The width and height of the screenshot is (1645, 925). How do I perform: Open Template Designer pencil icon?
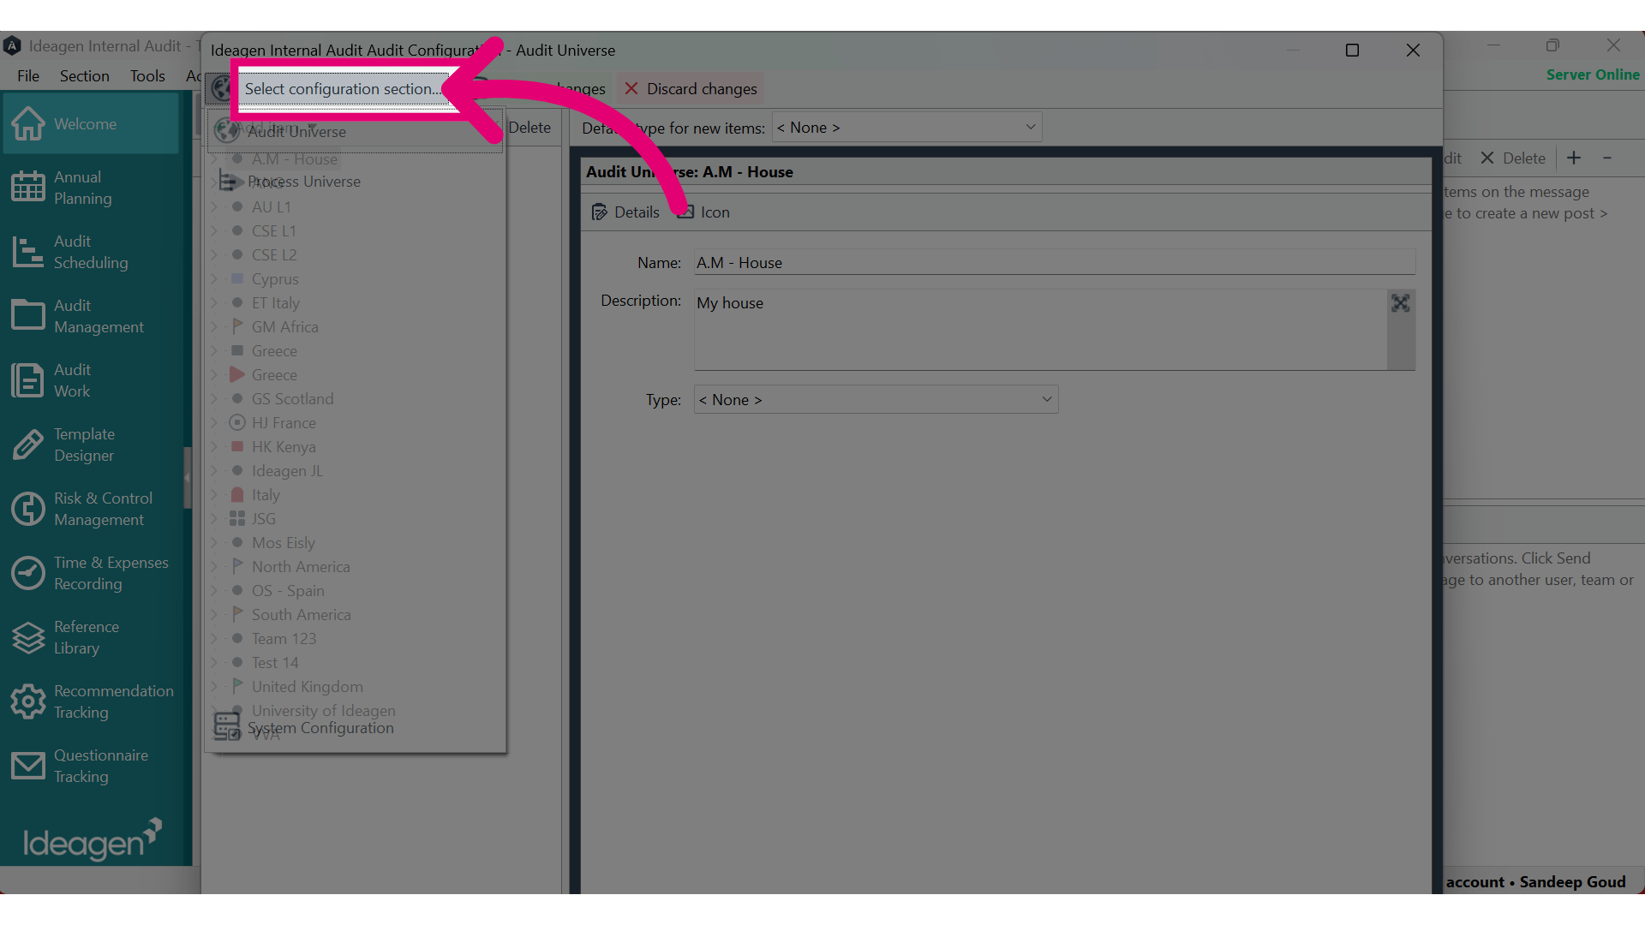[28, 445]
